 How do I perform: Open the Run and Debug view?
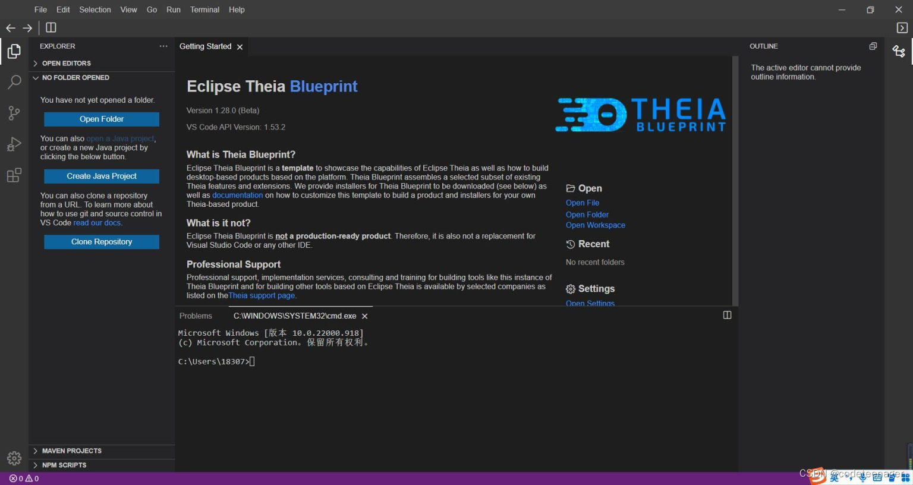click(14, 144)
